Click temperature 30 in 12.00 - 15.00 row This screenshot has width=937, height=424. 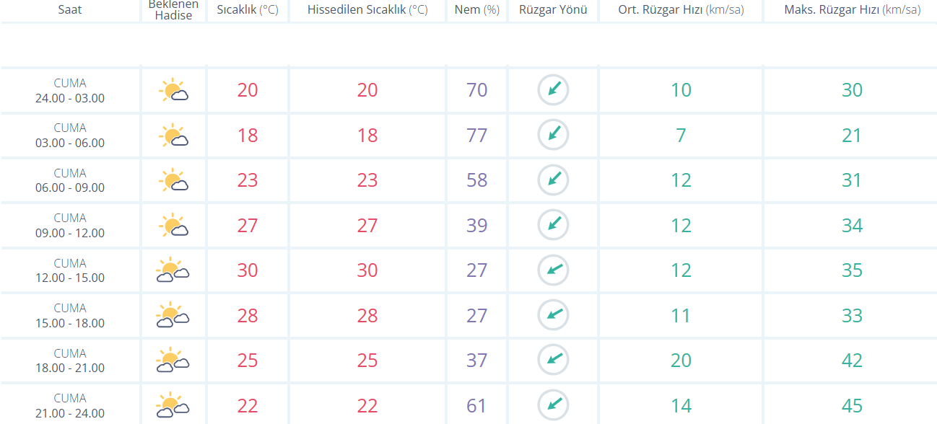pyautogui.click(x=248, y=270)
